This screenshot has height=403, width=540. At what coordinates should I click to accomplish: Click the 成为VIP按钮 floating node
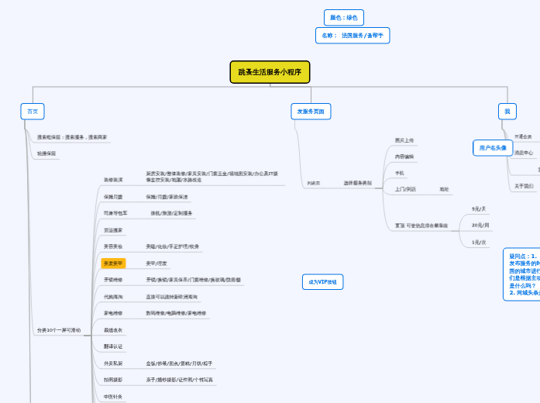tap(322, 282)
